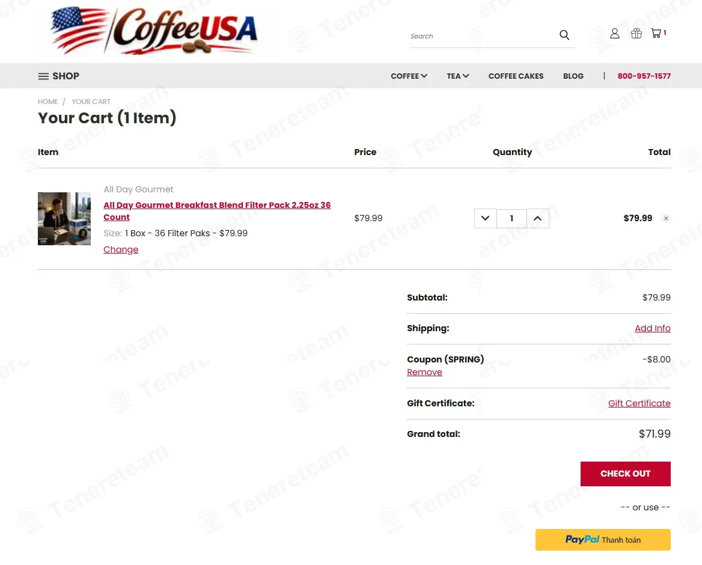Screen dimensions: 702x565
Task: Remove the SPRING coupon
Action: [424, 372]
